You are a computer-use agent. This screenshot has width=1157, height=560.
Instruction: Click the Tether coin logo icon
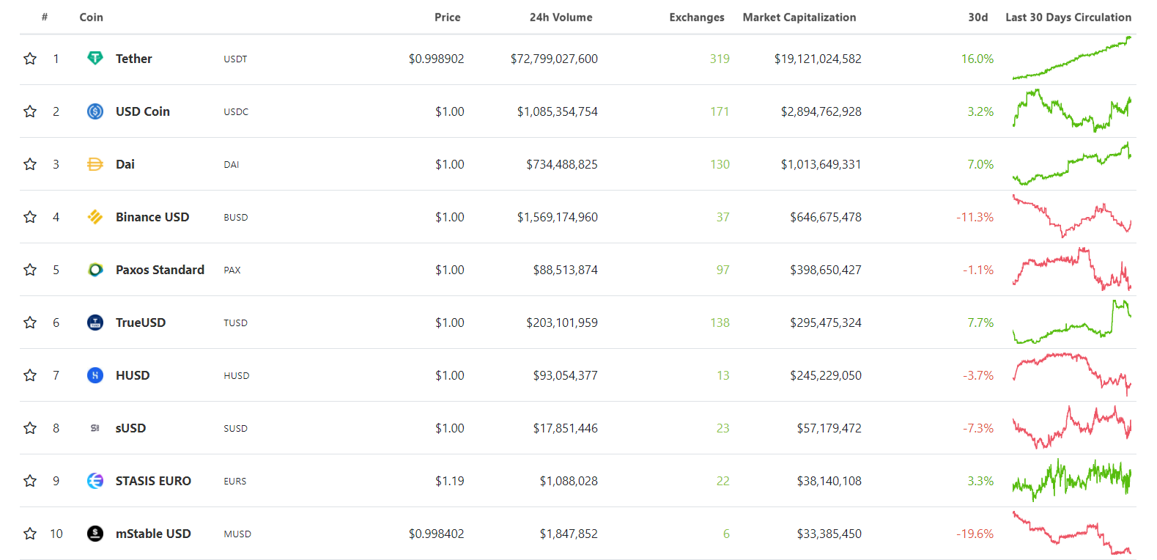pos(95,59)
